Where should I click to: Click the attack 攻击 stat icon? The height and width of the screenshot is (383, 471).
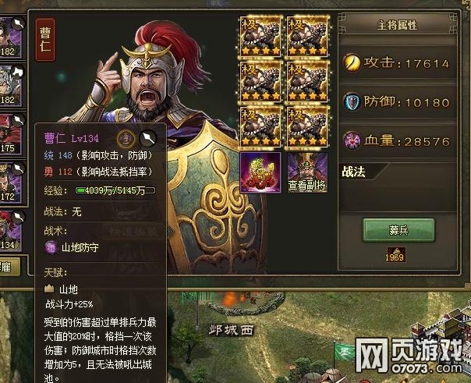[x=352, y=62]
